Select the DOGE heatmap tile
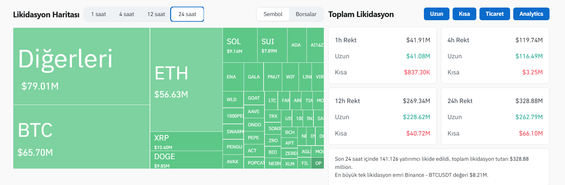 point(186,160)
